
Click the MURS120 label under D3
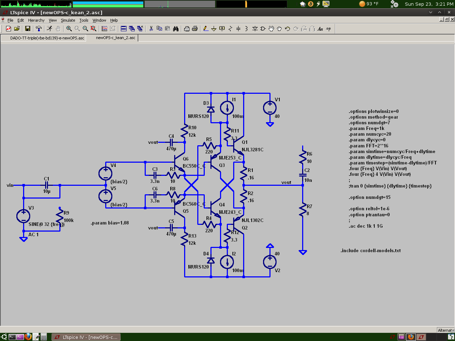click(x=199, y=116)
